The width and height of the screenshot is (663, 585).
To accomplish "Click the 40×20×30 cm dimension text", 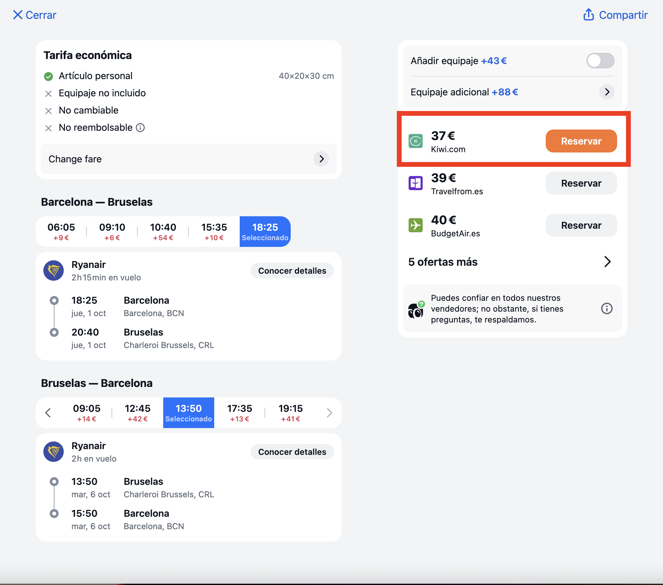I will (x=306, y=76).
